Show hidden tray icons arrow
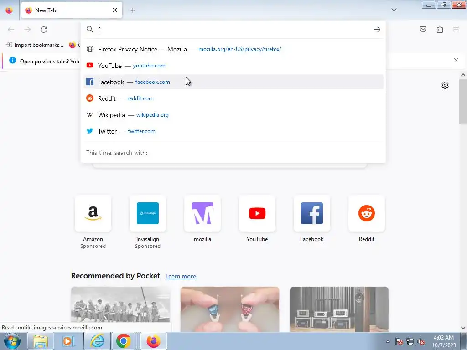467x350 pixels. 388,341
